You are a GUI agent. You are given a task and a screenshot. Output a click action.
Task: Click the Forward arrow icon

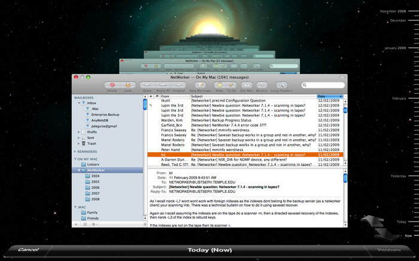(x=178, y=85)
